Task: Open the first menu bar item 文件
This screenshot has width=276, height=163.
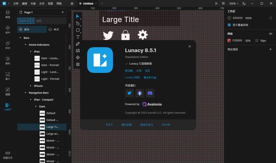Action: [x=16, y=3]
